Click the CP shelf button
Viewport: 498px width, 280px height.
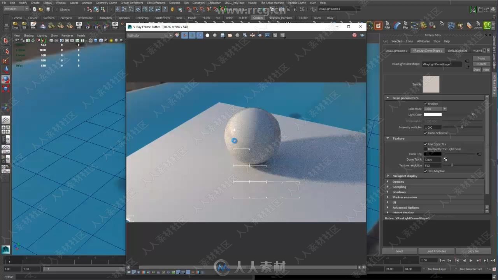tap(88, 26)
